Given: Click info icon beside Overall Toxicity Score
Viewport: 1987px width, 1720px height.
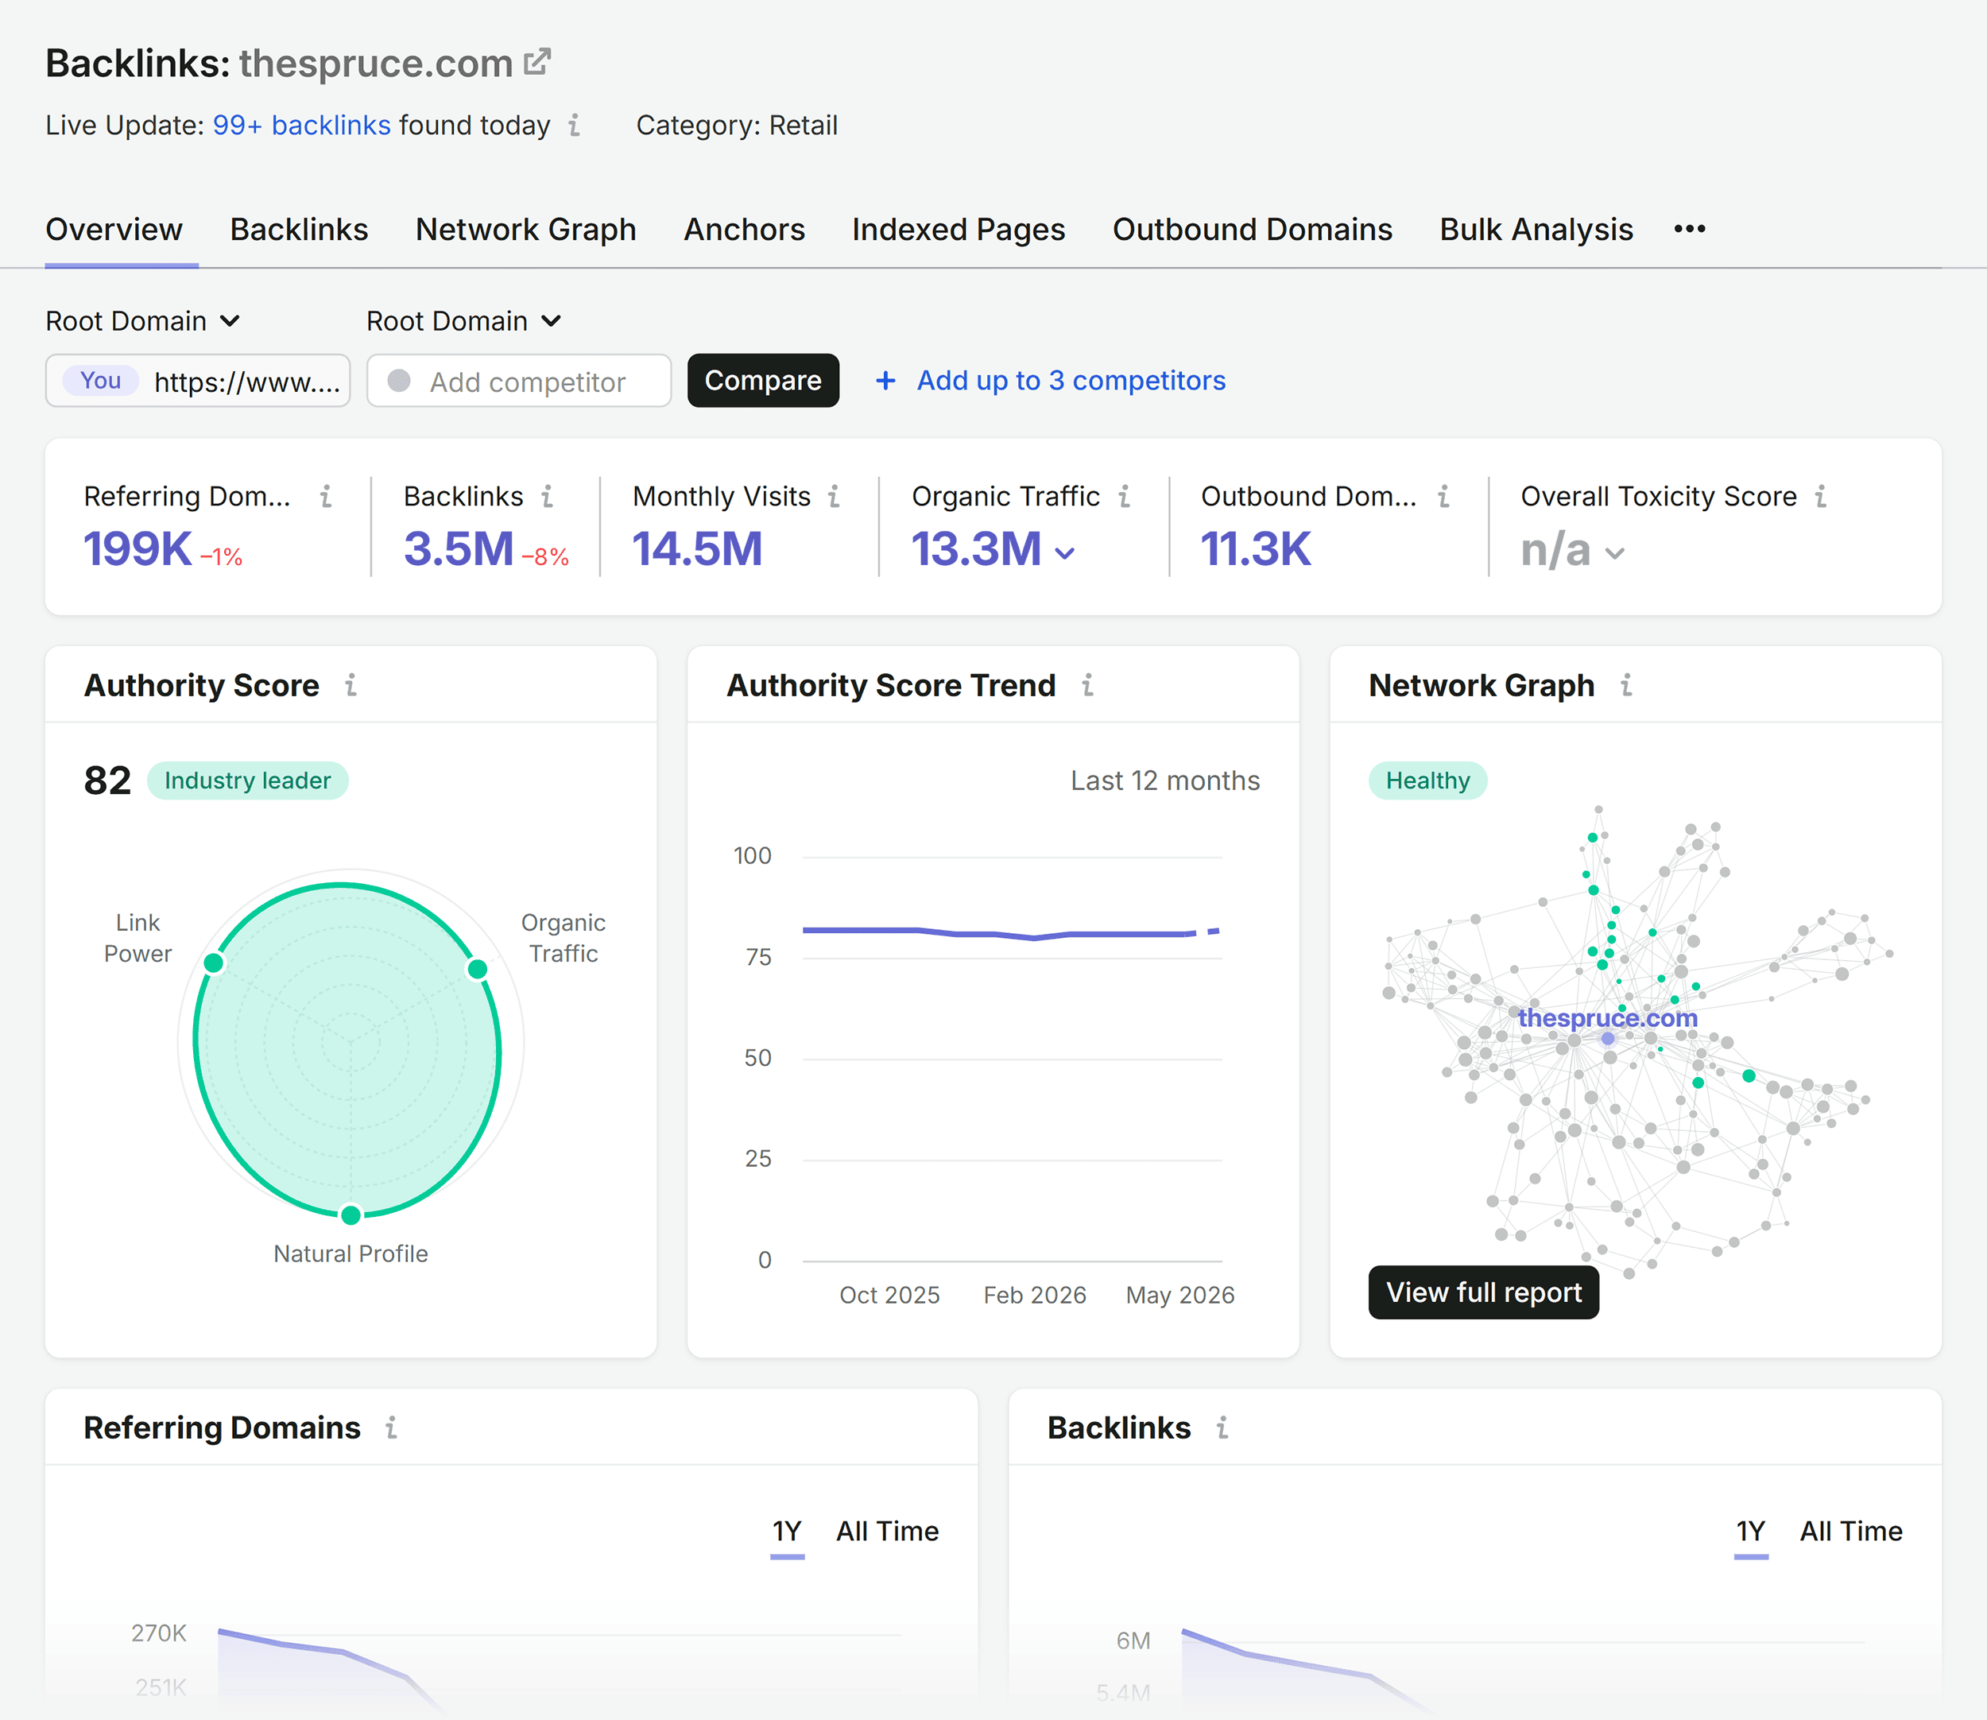Looking at the screenshot, I should (1821, 496).
